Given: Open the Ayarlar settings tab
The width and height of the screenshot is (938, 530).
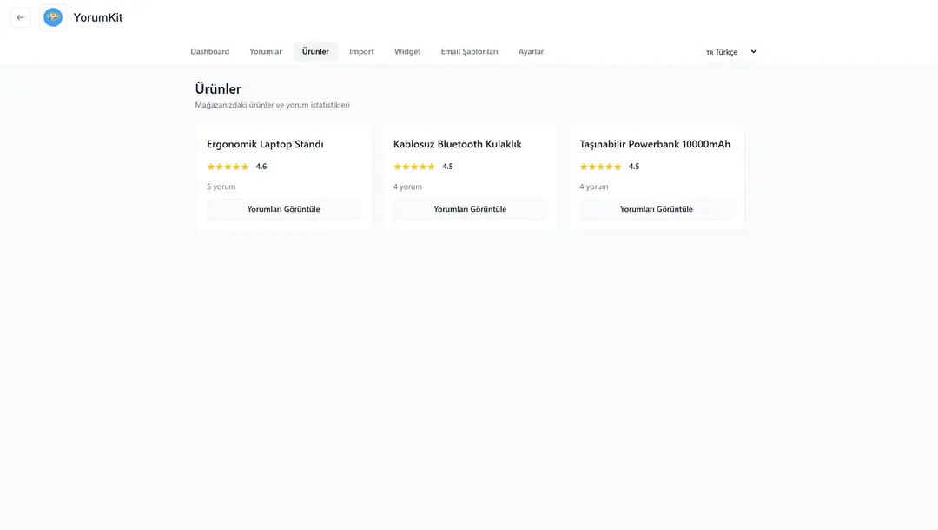Looking at the screenshot, I should pos(531,52).
